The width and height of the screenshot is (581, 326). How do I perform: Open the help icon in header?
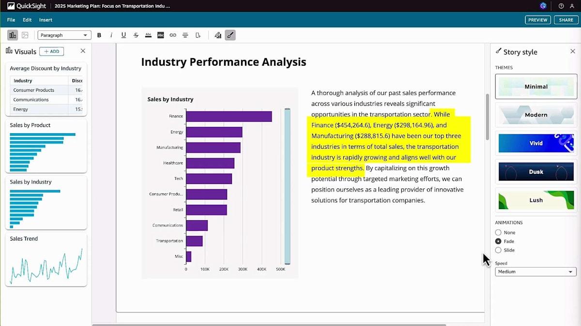pyautogui.click(x=561, y=6)
